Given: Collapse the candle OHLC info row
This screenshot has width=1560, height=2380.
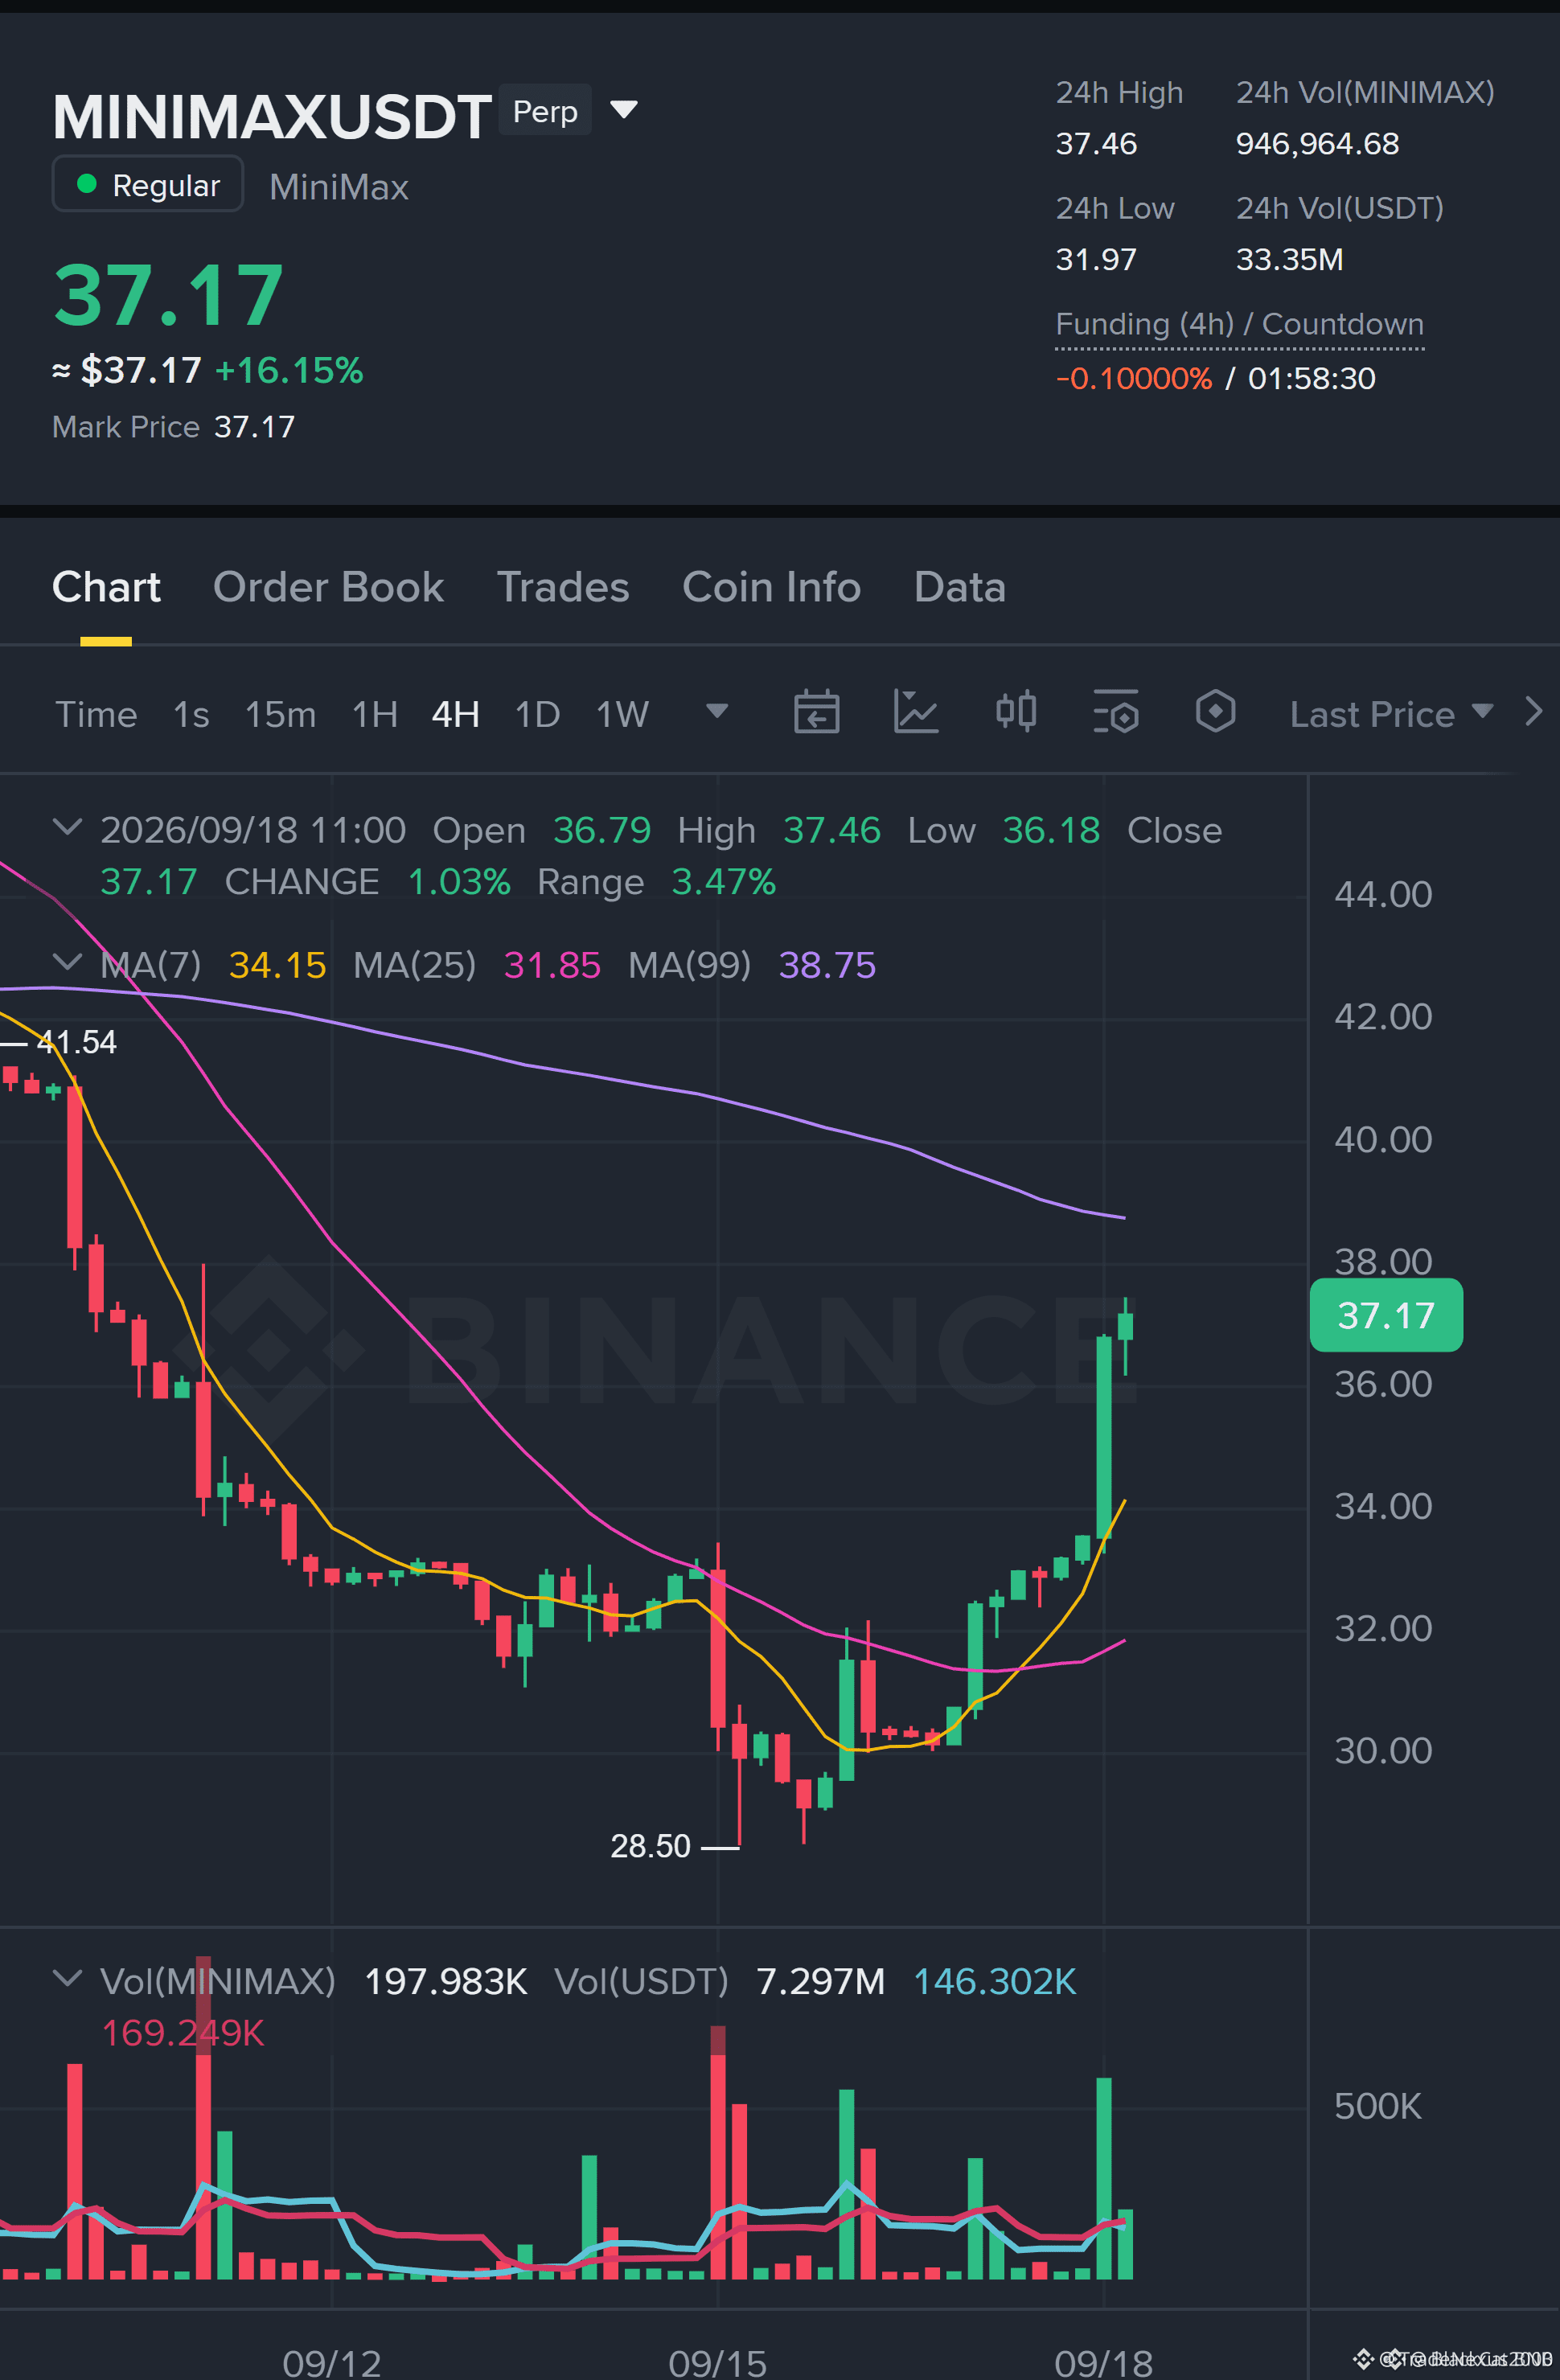Looking at the screenshot, I should (x=67, y=828).
